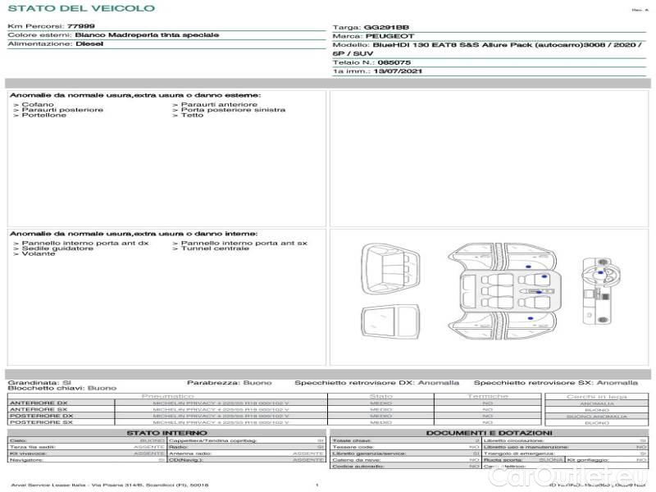This screenshot has width=656, height=492.
Task: Click the blue marker on the central tunnel
Action: pos(539,292)
